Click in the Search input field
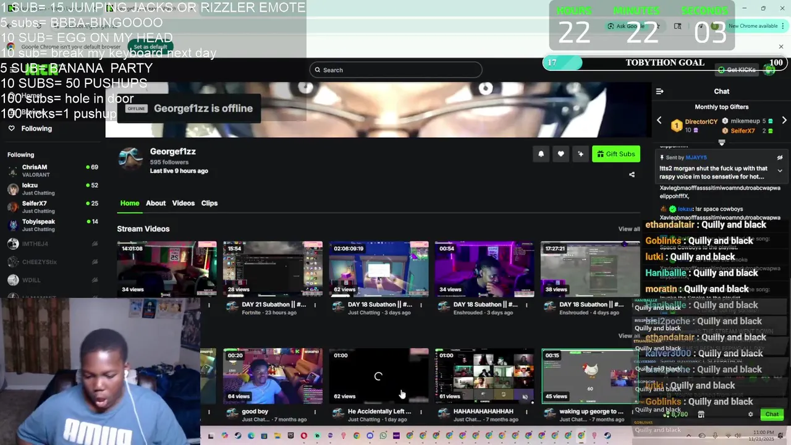 point(395,70)
